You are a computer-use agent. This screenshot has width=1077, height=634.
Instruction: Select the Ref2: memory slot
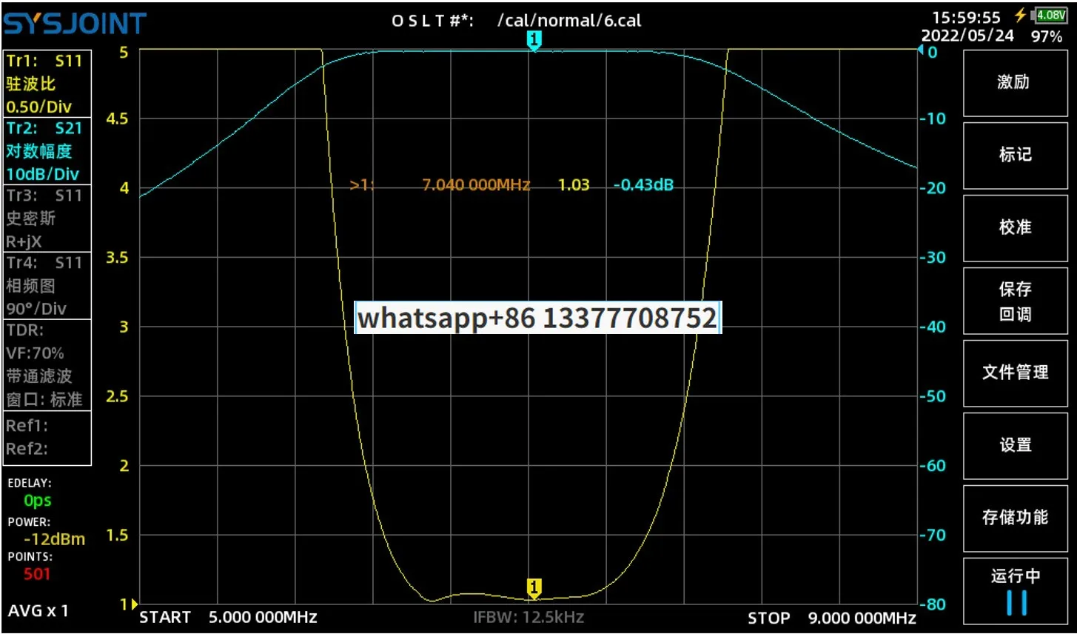point(27,449)
